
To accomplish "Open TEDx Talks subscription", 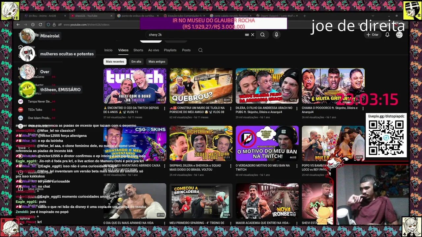I will point(36,110).
